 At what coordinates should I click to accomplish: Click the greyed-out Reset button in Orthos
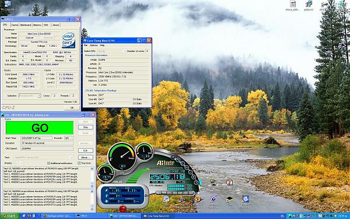click(x=86, y=133)
